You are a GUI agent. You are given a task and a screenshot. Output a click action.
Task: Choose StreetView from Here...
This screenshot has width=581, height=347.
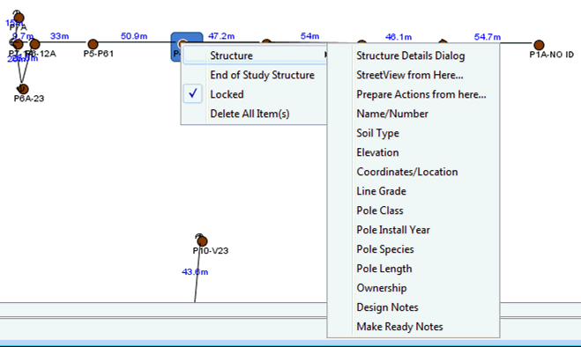409,75
